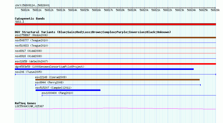Click the 56818k ruler tick label
223x123 pixels.
coord(120,10)
